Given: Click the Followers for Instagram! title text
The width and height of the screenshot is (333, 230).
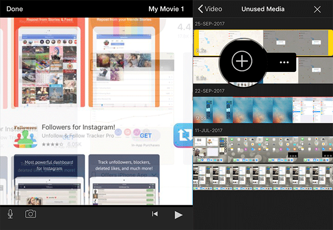Looking at the screenshot, I should 78,127.
